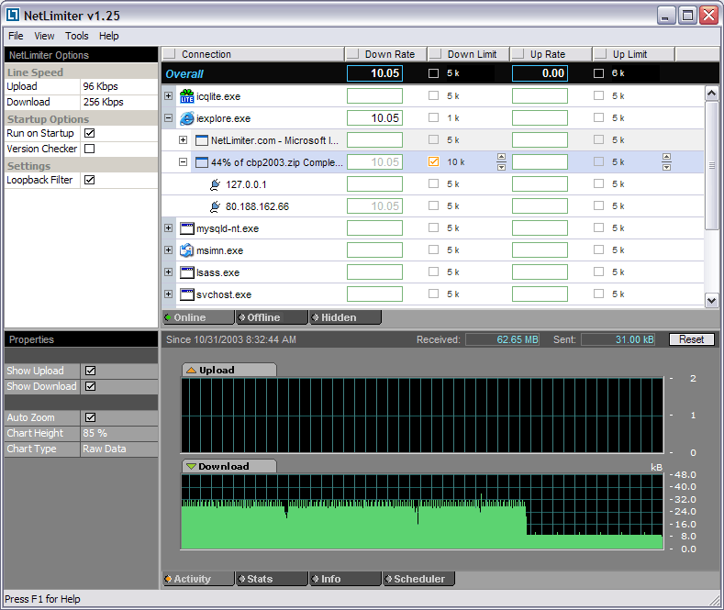
Task: Click the Upload chart triangle icon
Action: point(191,370)
